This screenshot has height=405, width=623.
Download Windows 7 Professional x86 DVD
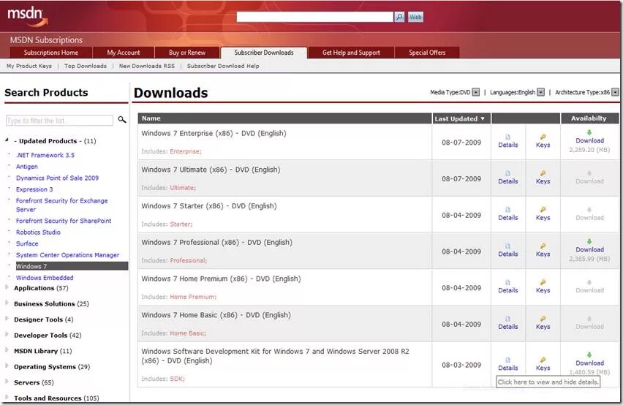pyautogui.click(x=589, y=246)
